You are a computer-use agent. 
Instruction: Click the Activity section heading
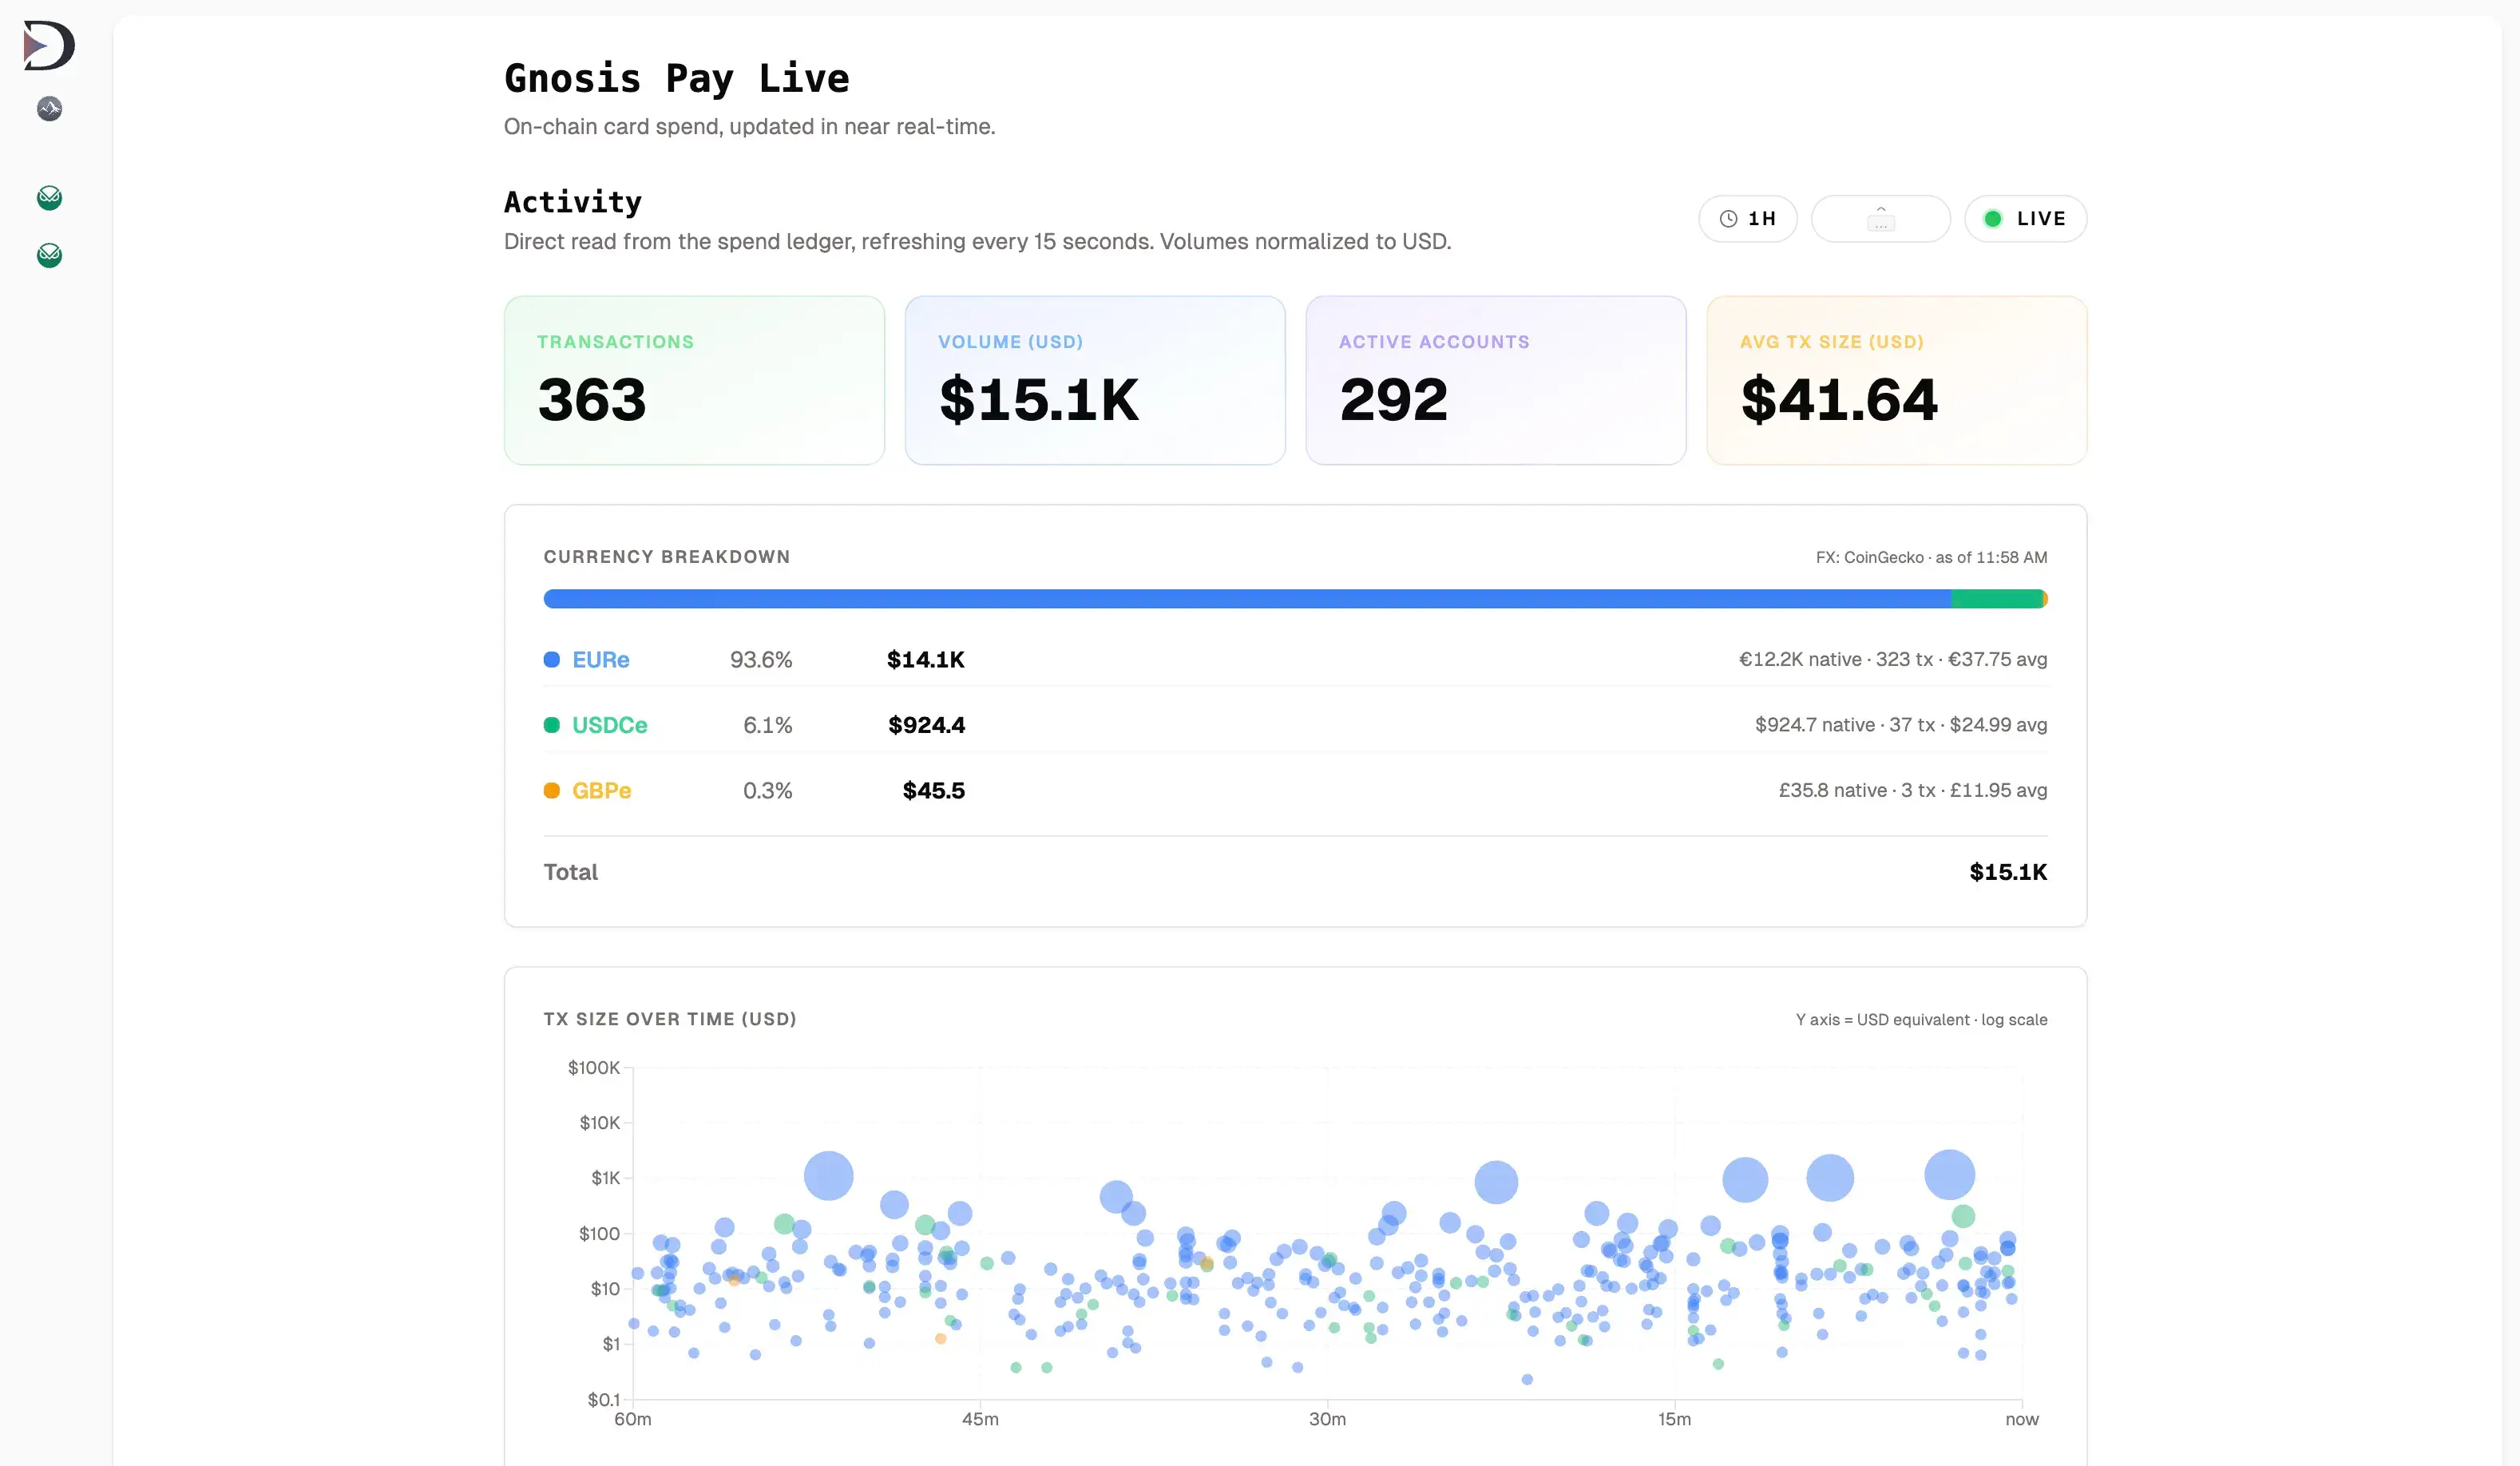(573, 202)
